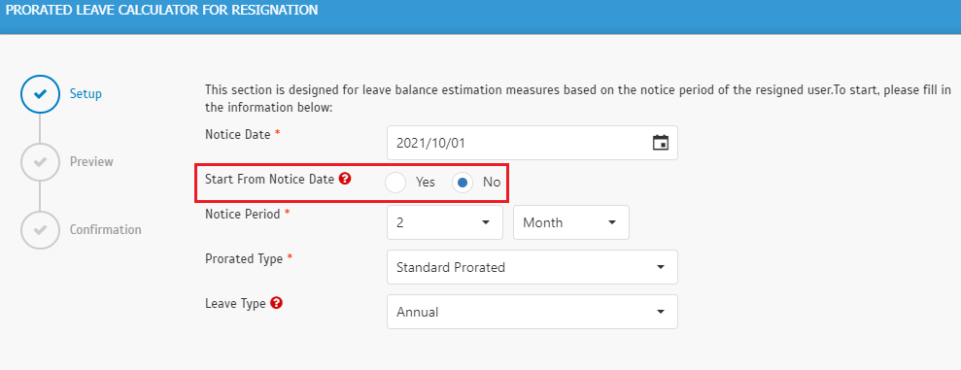The width and height of the screenshot is (961, 370).
Task: Go to the Setup step label
Action: pos(86,94)
